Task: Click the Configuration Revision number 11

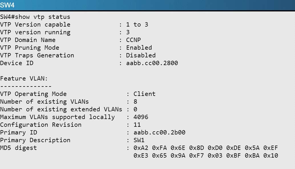Action: (x=137, y=125)
